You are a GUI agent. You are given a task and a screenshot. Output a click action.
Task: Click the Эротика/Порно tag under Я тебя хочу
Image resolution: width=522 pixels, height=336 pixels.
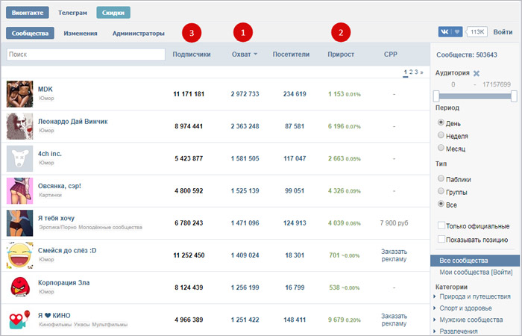point(58,227)
